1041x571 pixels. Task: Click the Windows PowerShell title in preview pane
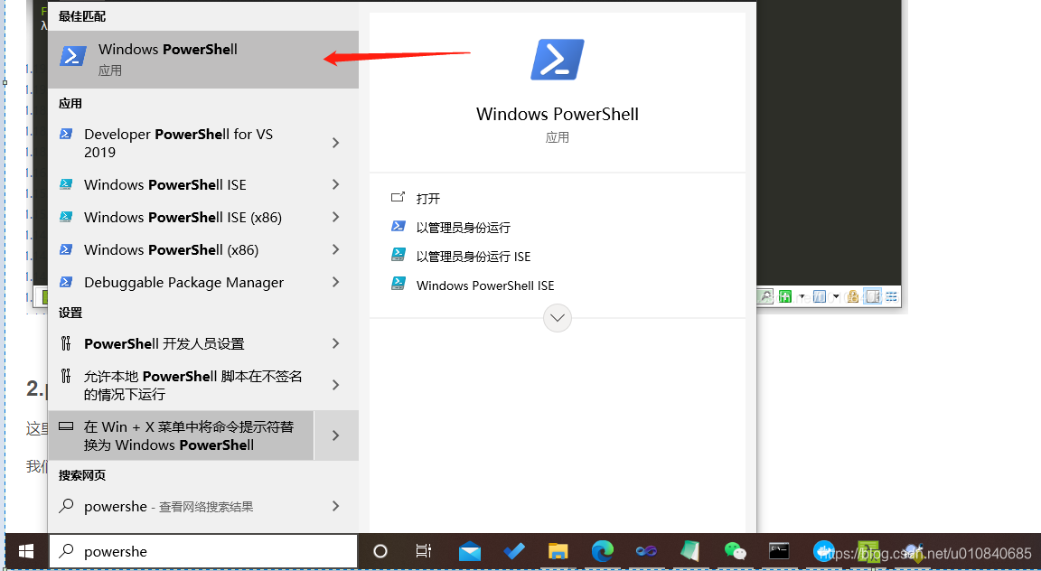point(557,114)
